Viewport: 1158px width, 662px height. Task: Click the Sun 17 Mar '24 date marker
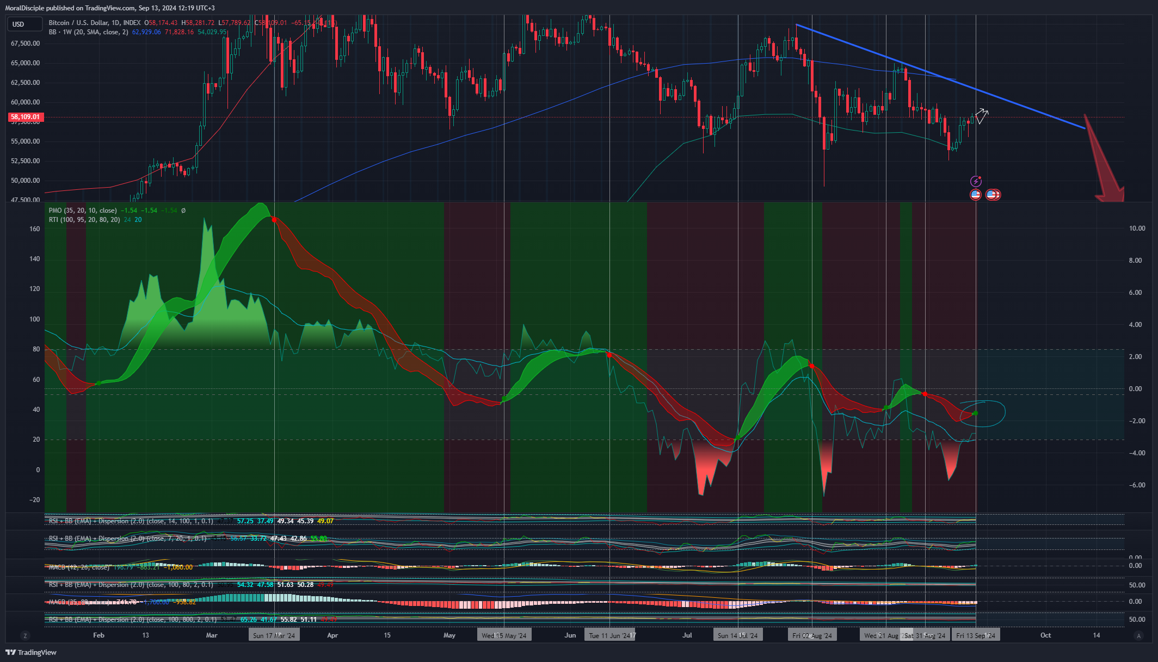tap(274, 635)
